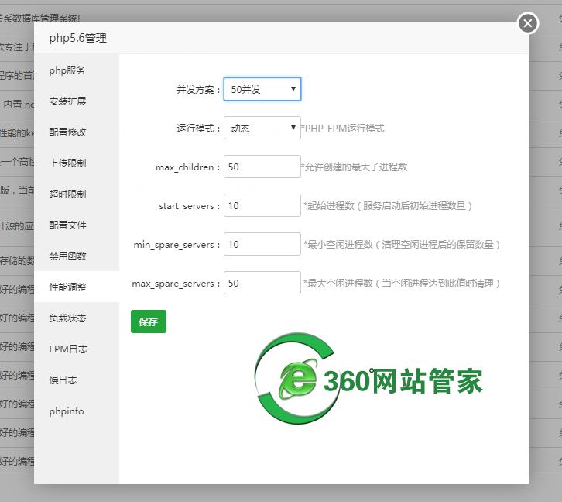Focus the max_spare_servers input field
Image resolution: width=562 pixels, height=502 pixels.
click(x=262, y=283)
